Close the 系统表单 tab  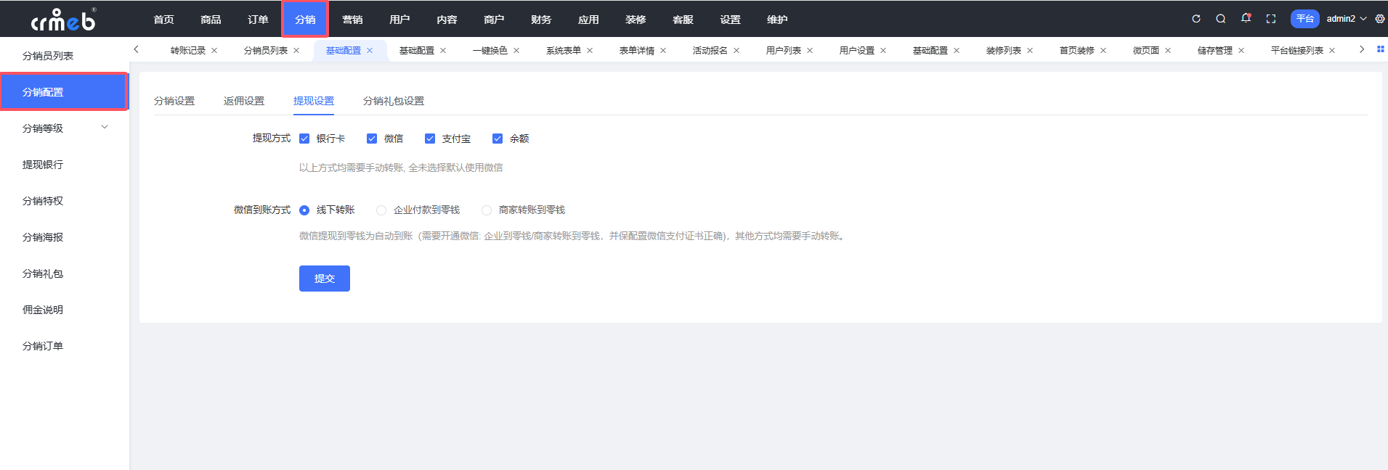tap(590, 51)
